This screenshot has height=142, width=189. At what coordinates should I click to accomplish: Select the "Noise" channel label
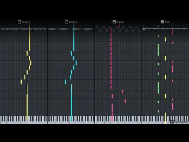167,22
